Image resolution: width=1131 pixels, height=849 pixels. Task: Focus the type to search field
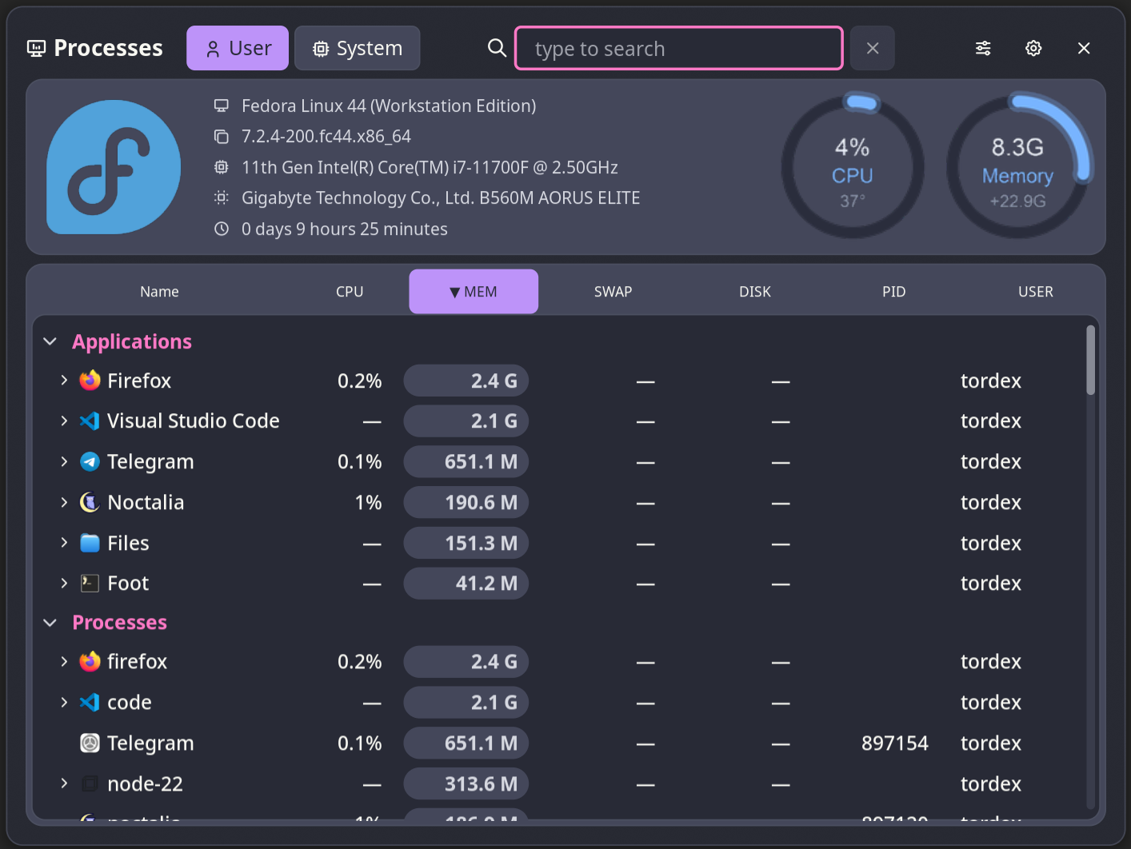(x=678, y=48)
